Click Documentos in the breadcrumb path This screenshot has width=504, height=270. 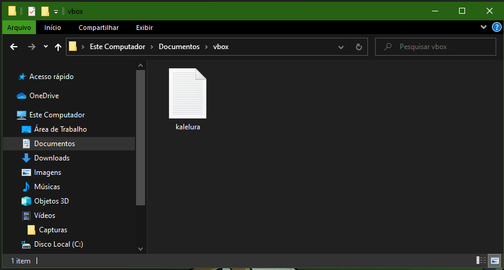pyautogui.click(x=179, y=47)
